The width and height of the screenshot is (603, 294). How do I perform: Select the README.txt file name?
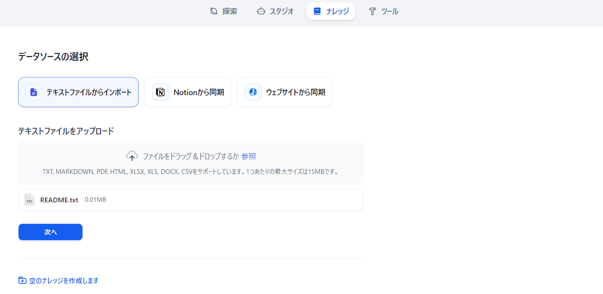[59, 200]
